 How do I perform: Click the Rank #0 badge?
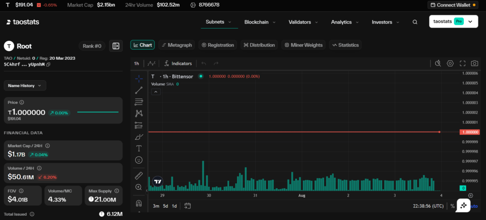coord(92,46)
